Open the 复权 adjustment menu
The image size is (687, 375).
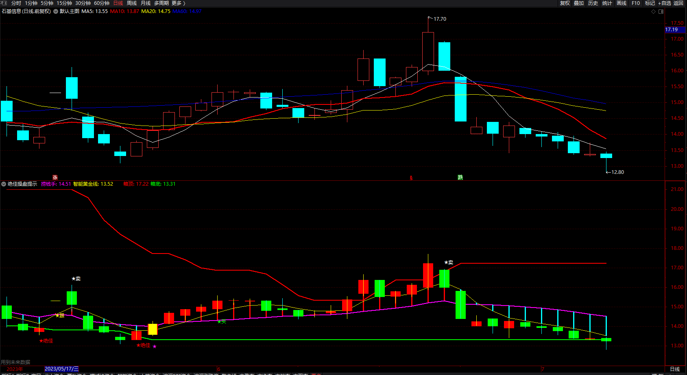pos(565,3)
